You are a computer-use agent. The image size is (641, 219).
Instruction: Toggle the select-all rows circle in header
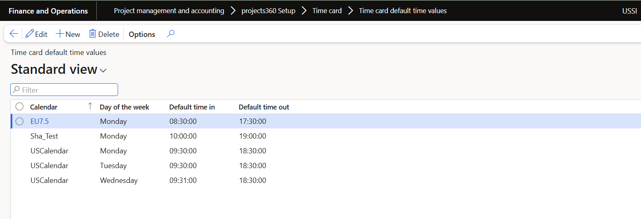click(19, 107)
